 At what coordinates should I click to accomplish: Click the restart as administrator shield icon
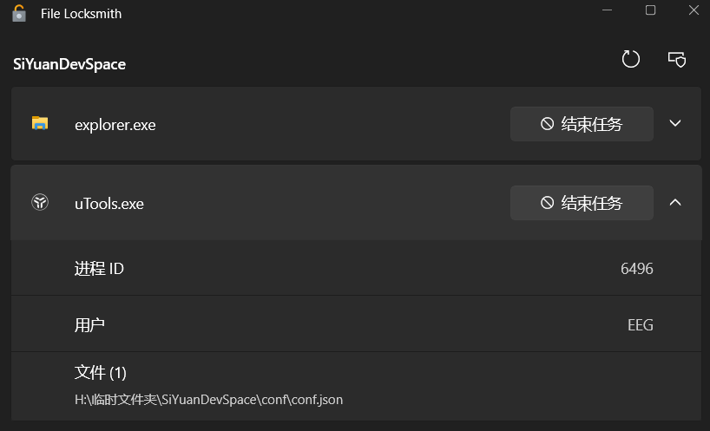[x=676, y=59]
